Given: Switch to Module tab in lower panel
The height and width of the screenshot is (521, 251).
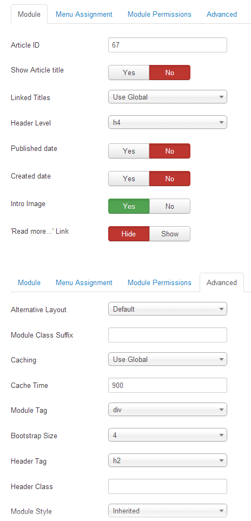Looking at the screenshot, I should click(x=29, y=282).
